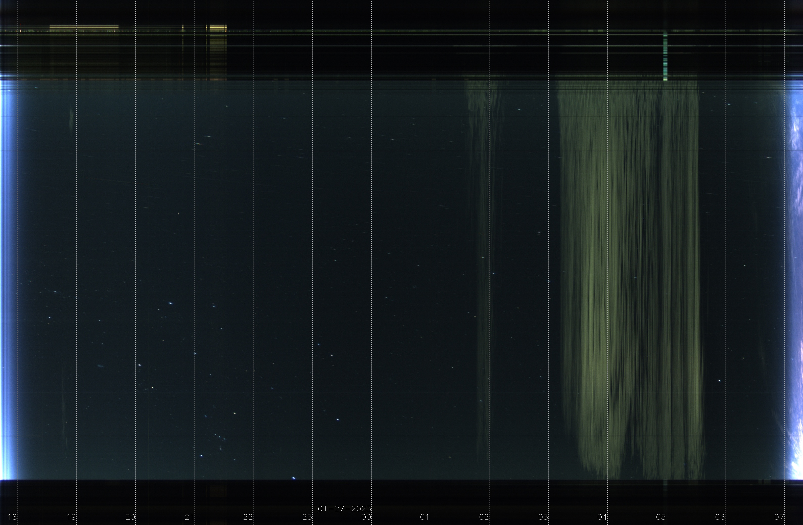The height and width of the screenshot is (525, 803).
Task: Click the 23 hour label
Action: (307, 517)
